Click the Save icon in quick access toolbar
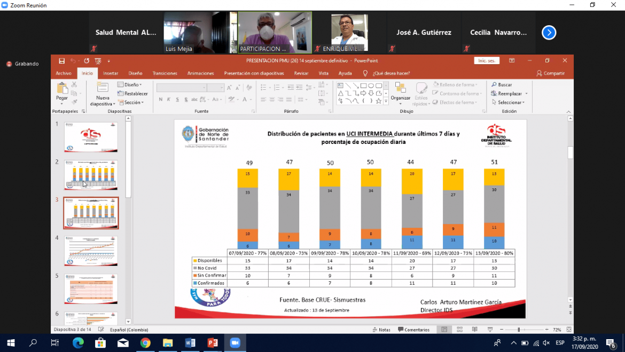Viewport: 625px width, 352px height. pos(62,61)
